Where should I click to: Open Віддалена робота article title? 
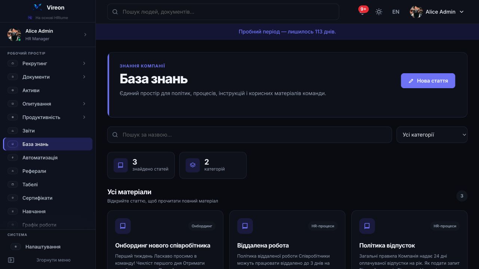pos(263,245)
